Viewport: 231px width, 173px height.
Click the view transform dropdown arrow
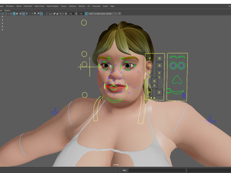pyautogui.click(x=120, y=13)
